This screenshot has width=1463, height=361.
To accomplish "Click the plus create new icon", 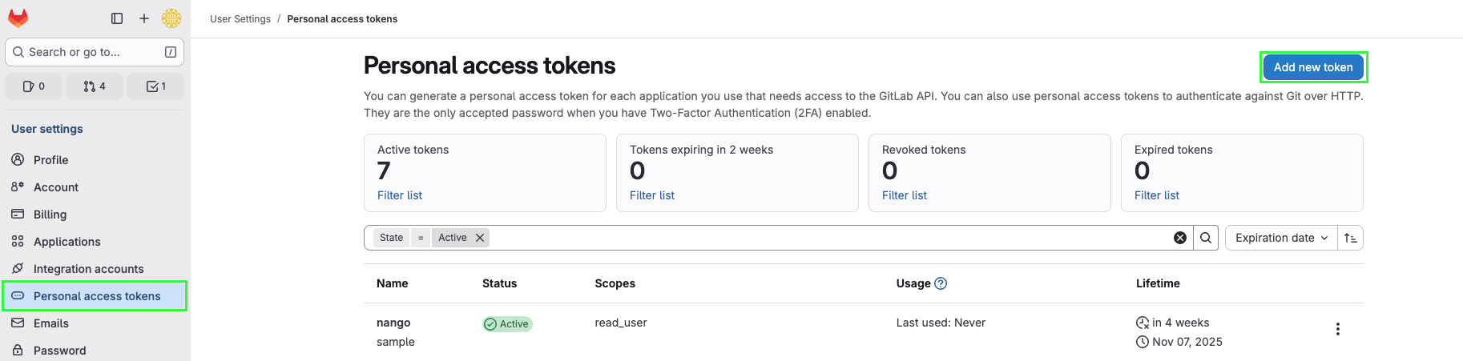I will pyautogui.click(x=144, y=18).
